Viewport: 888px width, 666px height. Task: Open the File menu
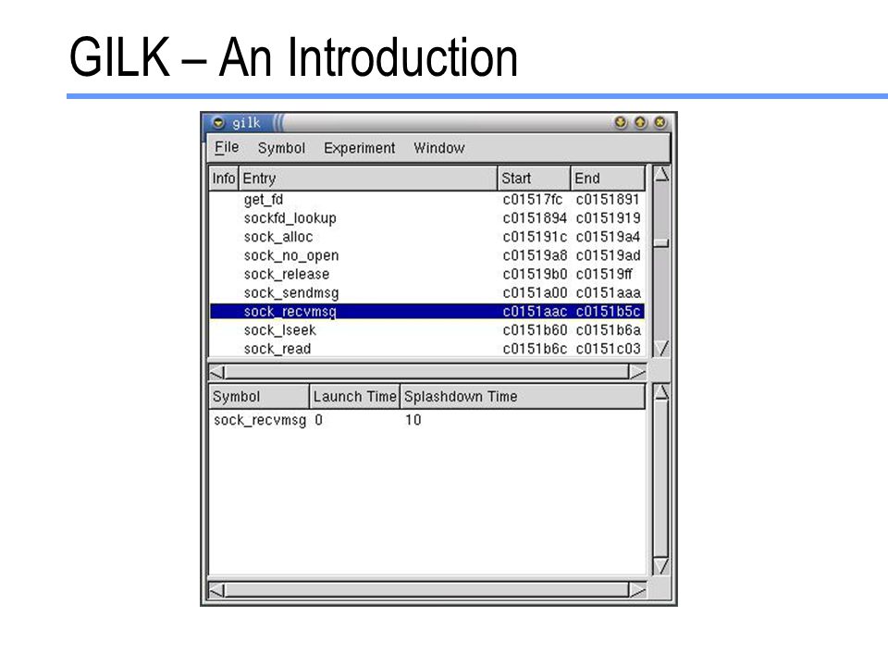coord(227,148)
